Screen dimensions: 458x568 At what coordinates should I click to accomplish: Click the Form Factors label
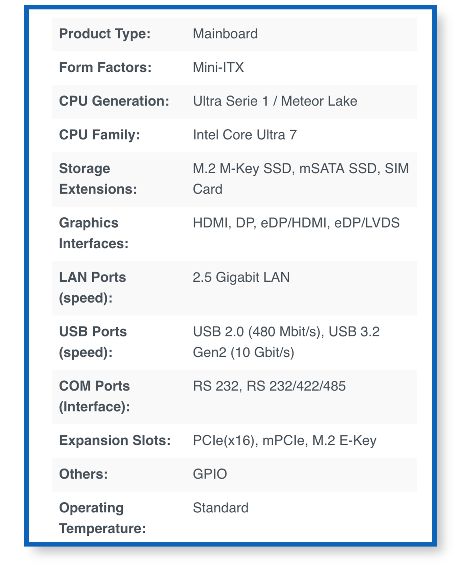pos(105,67)
